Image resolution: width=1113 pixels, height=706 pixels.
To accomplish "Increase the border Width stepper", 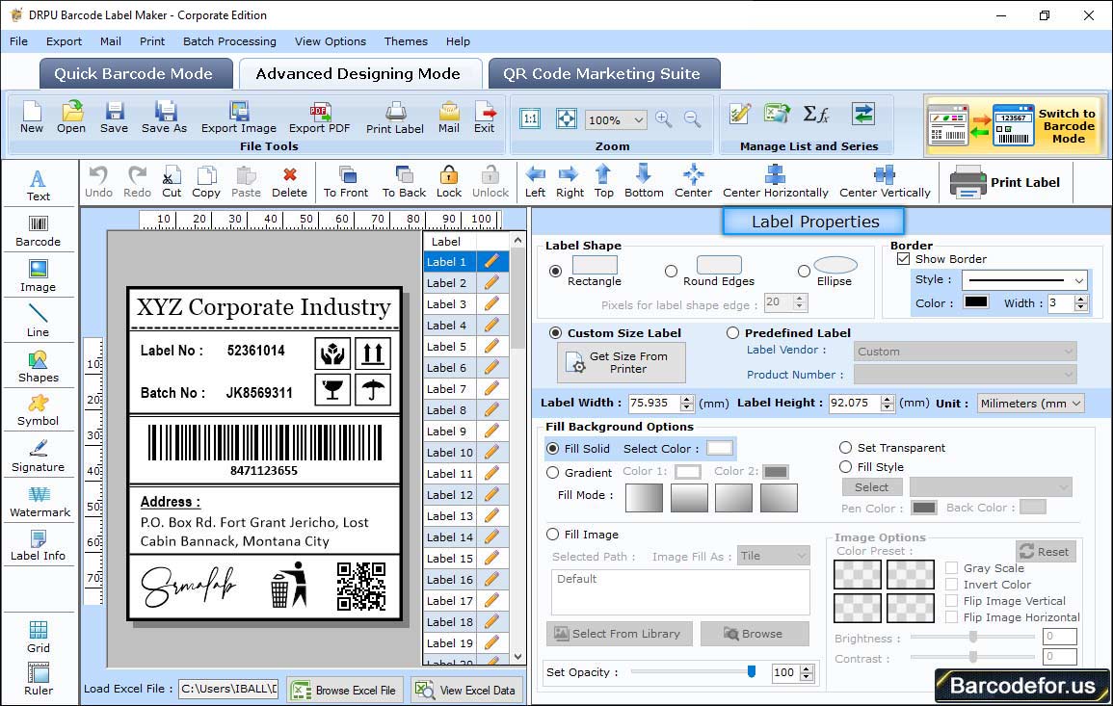I will [1081, 299].
